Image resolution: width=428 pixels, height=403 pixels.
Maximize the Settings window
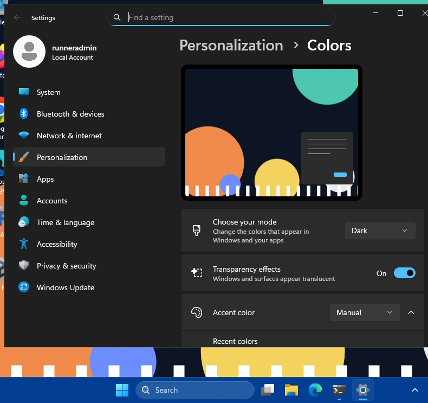point(400,13)
